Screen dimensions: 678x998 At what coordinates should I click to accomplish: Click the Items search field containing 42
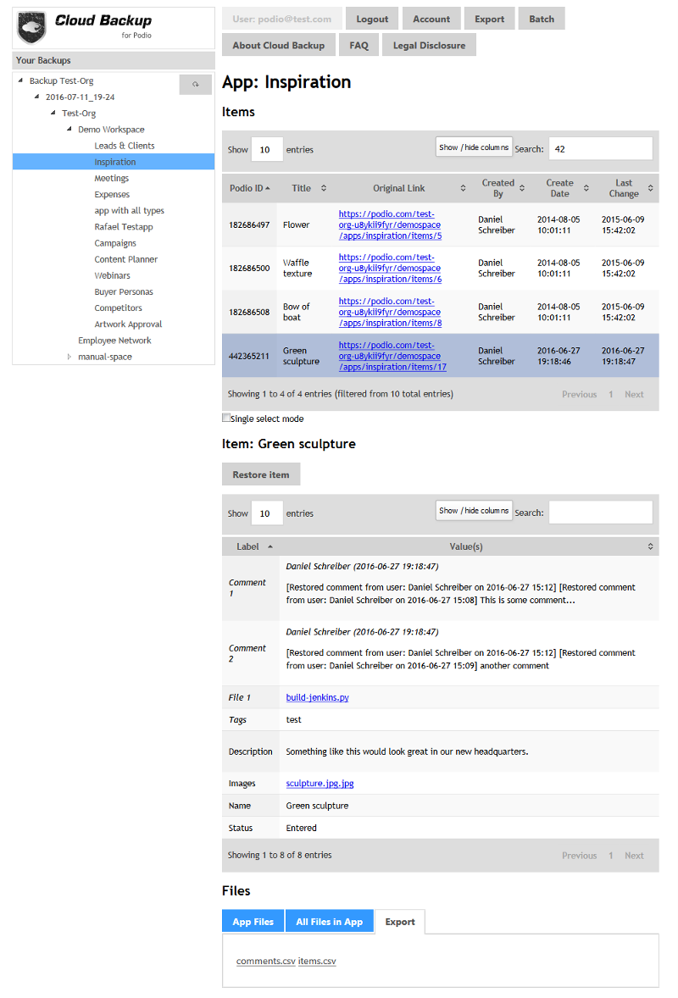[600, 148]
